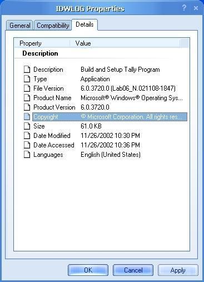
Task: Select the File Version property label
Action: (48, 88)
